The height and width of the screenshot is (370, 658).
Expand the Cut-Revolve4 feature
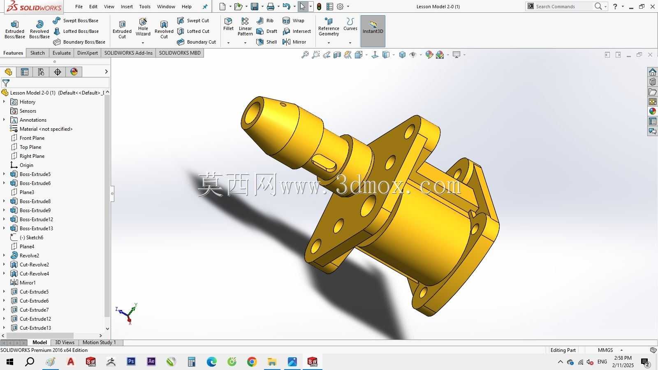tap(4, 273)
